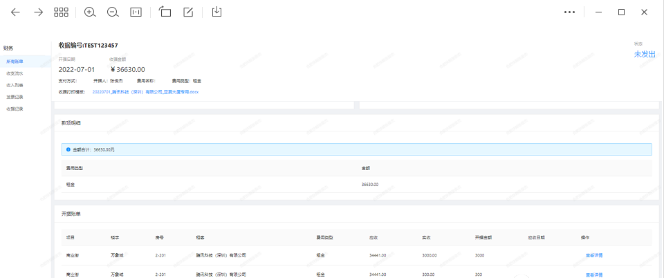Open the thumbnail grid view
664x278 pixels.
[x=61, y=12]
